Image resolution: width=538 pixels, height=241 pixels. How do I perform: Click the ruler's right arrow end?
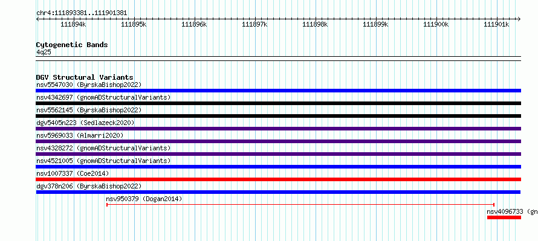click(519, 19)
